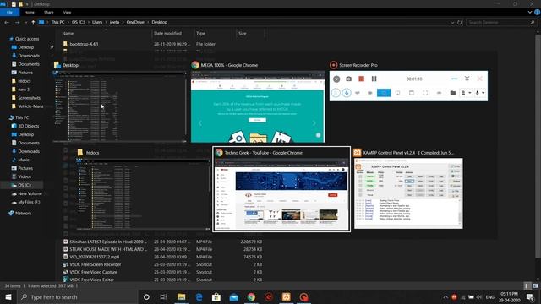Open the View ribbon tab

pyautogui.click(x=67, y=12)
